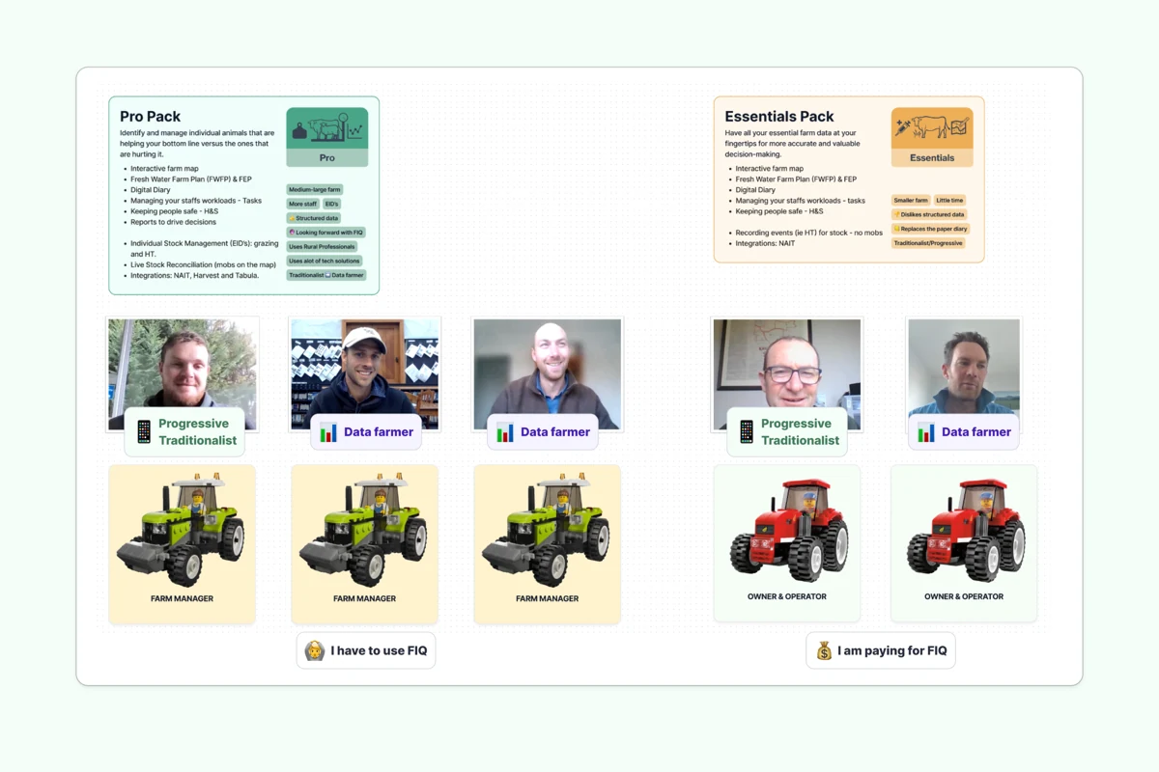Click 'Integrations: NAIT, Harvest and Tabula.' bullet
Viewport: 1159px width, 772px height.
(x=195, y=275)
